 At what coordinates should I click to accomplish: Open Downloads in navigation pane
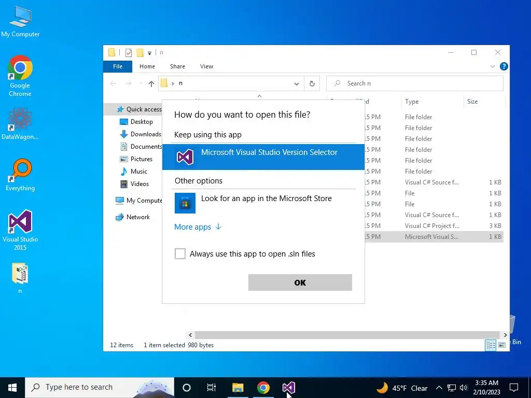141,134
